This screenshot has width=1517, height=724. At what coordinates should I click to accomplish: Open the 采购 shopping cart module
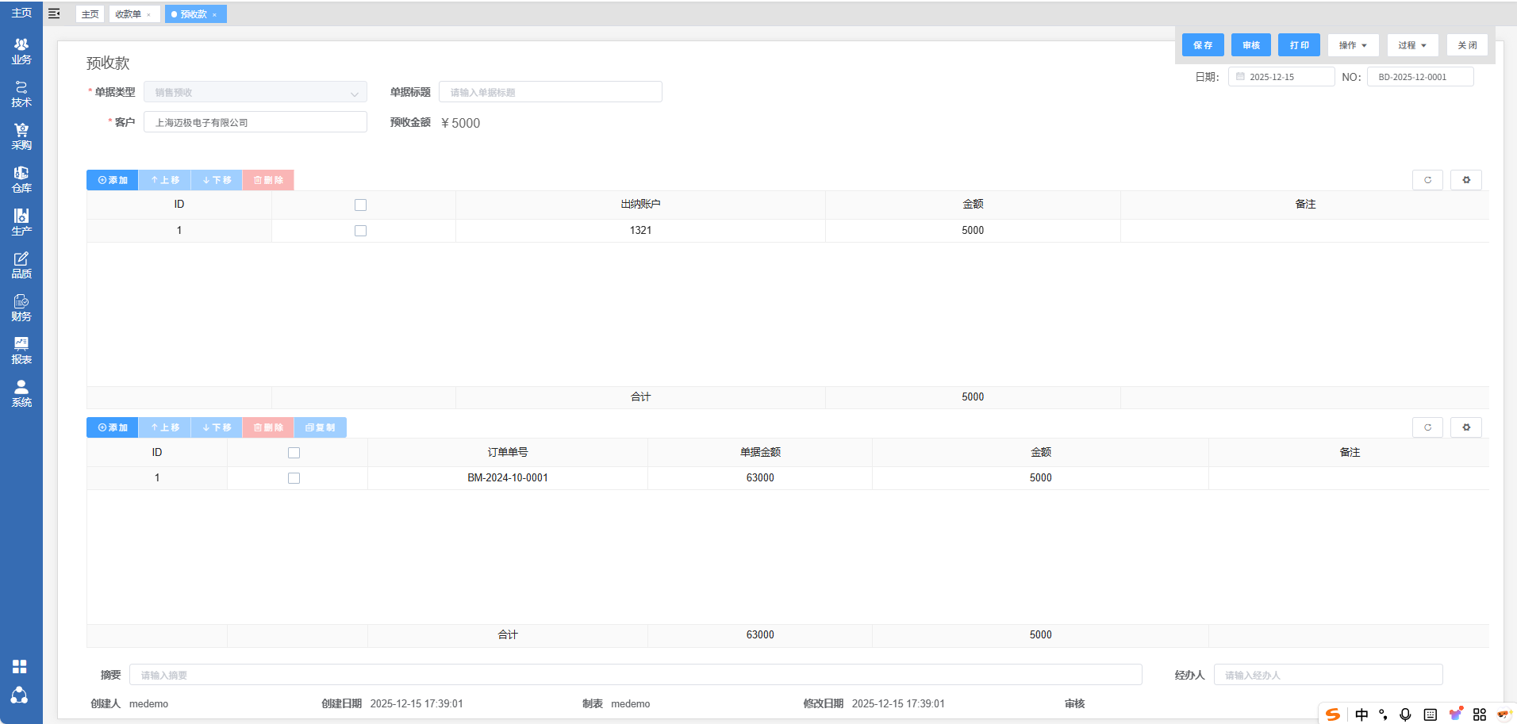21,136
